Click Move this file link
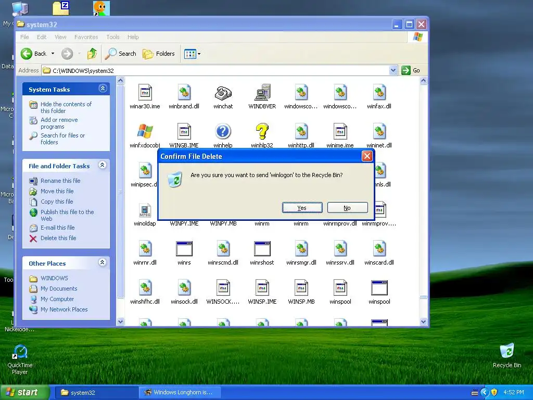The width and height of the screenshot is (533, 400). pos(57,191)
